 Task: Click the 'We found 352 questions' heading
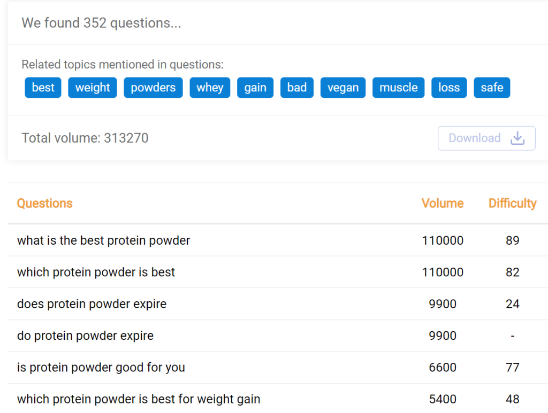[x=101, y=23]
